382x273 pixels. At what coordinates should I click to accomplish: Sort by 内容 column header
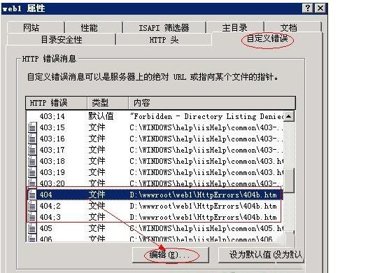click(212, 103)
